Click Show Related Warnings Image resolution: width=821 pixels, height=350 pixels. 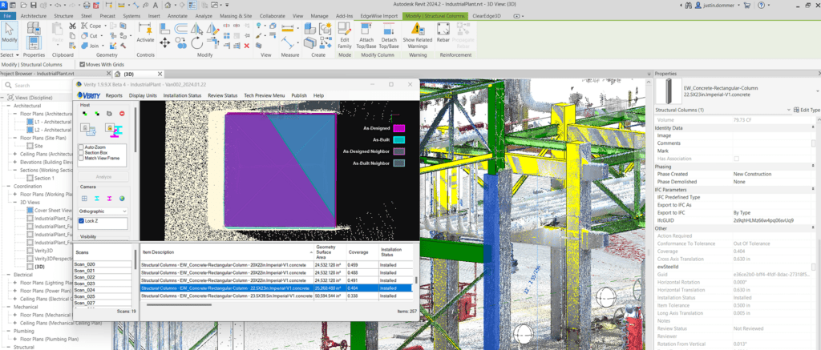417,35
